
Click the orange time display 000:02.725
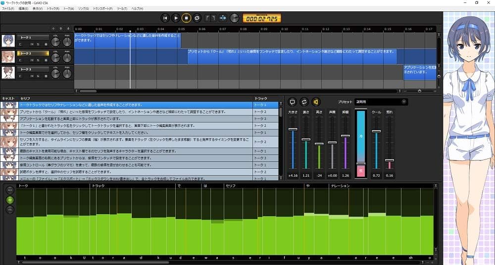[x=262, y=18]
